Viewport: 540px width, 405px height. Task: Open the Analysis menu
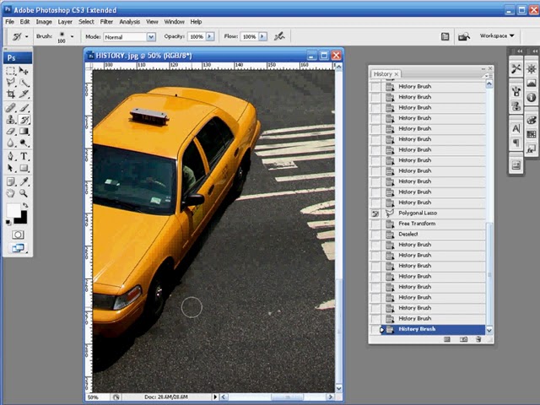129,22
